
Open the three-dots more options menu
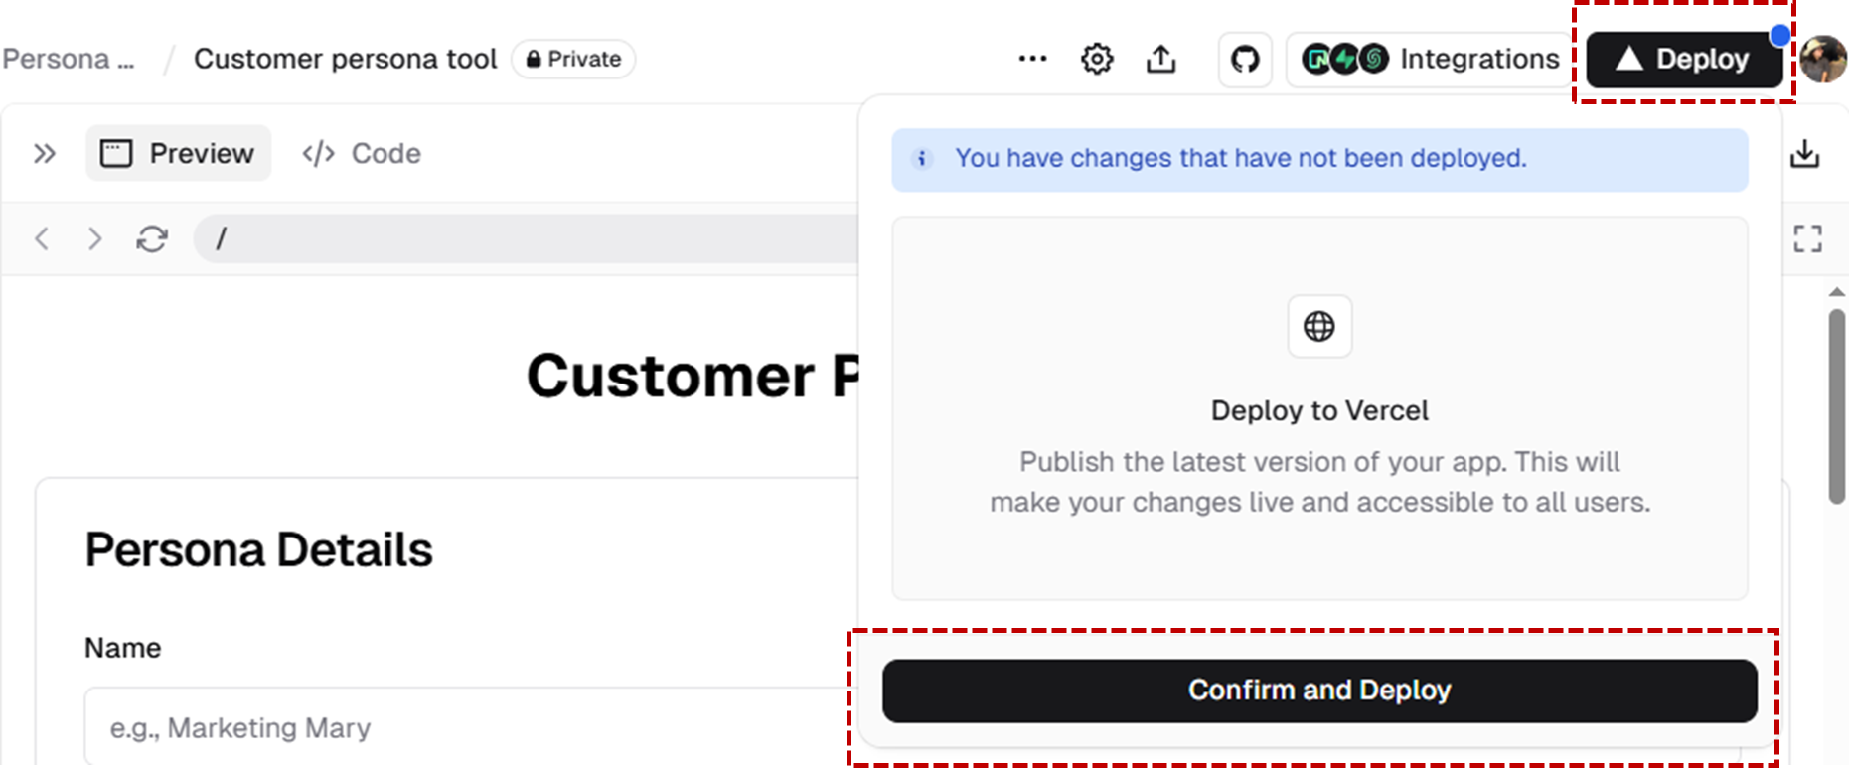(x=1032, y=59)
